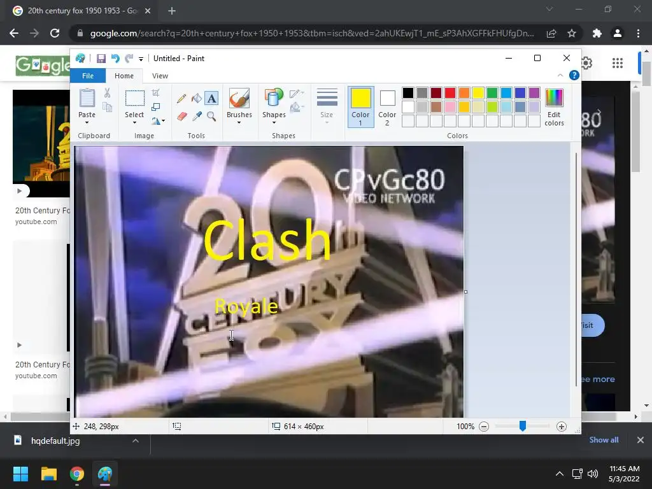The image size is (652, 489).
Task: Open the hqdefault.jpg downloaded file
Action: [x=55, y=441]
